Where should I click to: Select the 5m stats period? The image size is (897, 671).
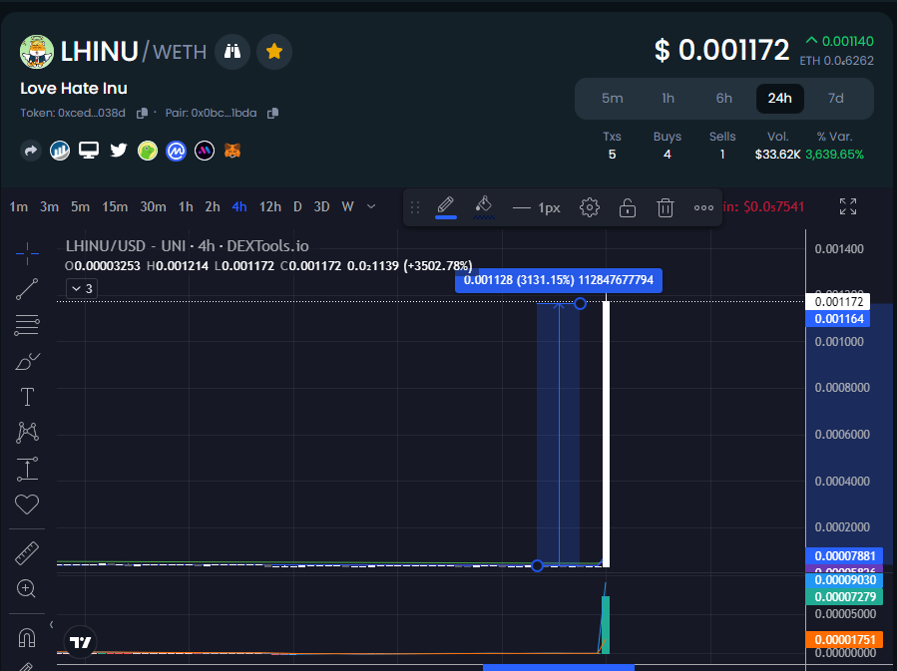click(x=612, y=99)
